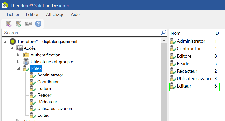Open the Fichier menu
The width and height of the screenshot is (225, 121).
[x=13, y=14]
